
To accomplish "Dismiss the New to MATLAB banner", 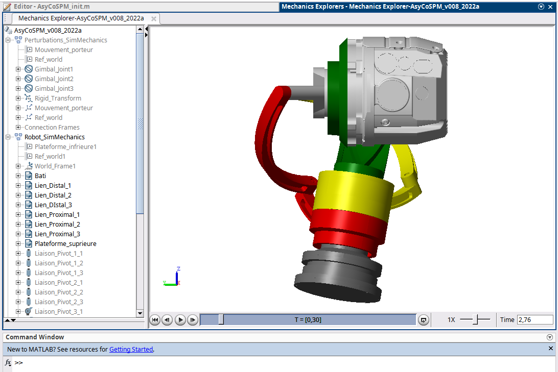I will point(550,349).
